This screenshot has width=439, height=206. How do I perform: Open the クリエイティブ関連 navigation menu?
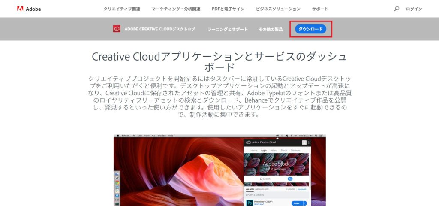click(122, 9)
